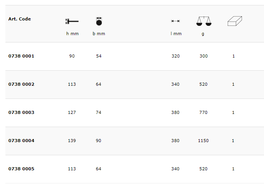Click the l mm column label
The image size is (264, 190).
(176, 34)
